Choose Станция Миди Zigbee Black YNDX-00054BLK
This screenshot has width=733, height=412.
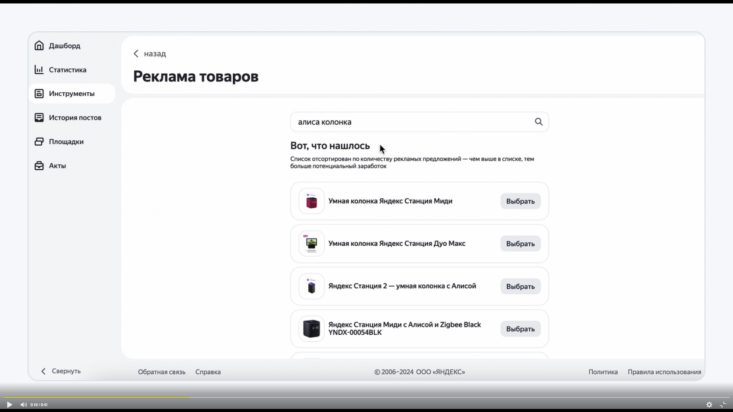pos(520,329)
